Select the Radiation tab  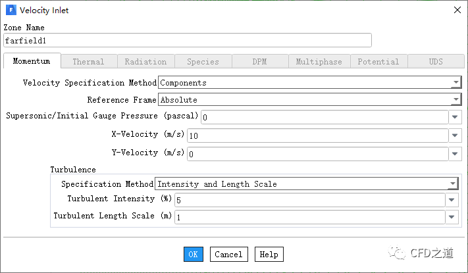(x=145, y=61)
